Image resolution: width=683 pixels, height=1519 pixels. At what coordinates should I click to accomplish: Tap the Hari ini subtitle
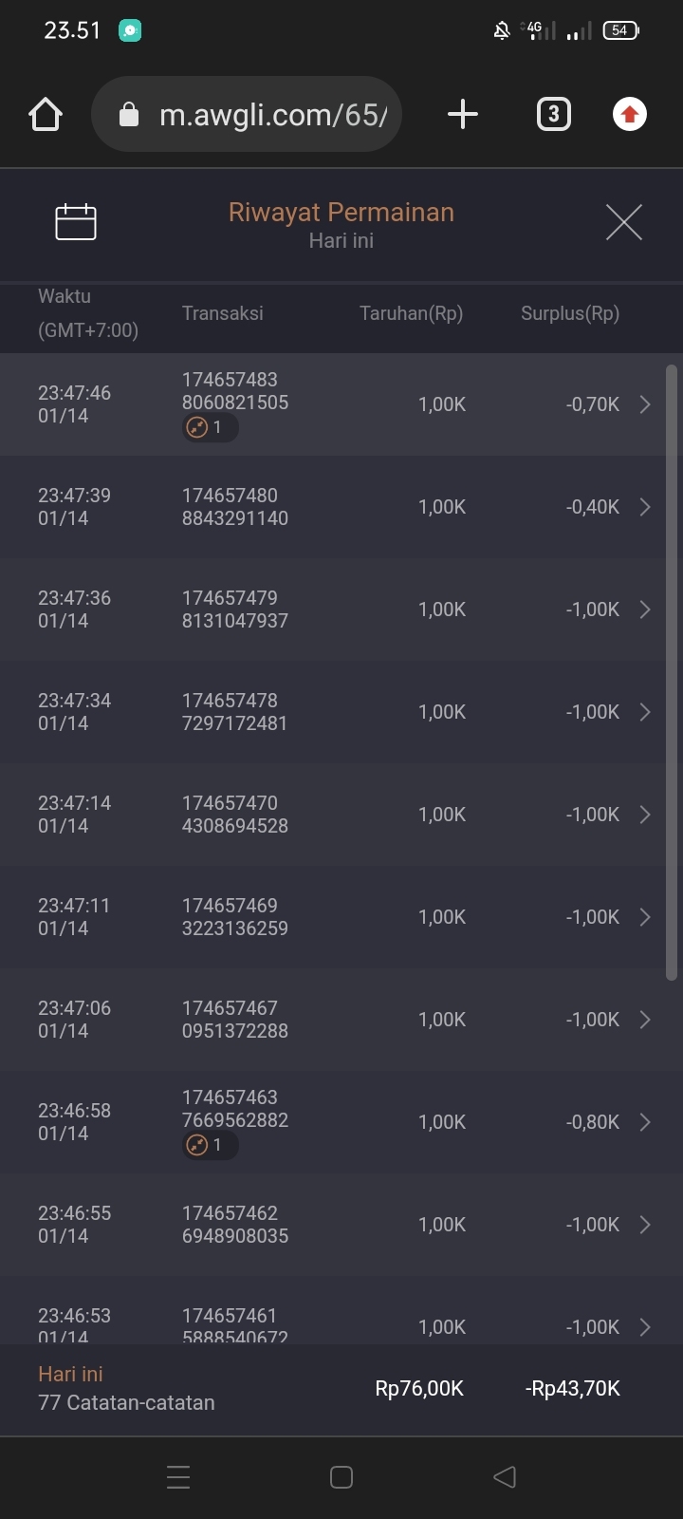tap(341, 241)
